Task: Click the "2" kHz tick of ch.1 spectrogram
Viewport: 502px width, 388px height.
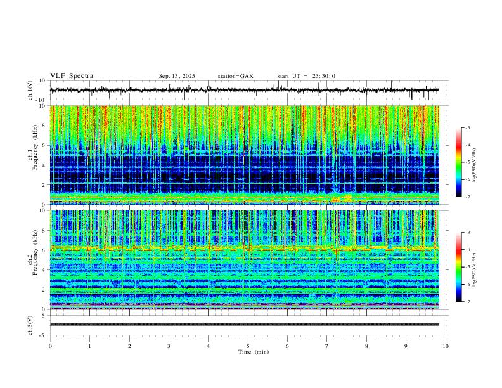Action: pyautogui.click(x=44, y=185)
